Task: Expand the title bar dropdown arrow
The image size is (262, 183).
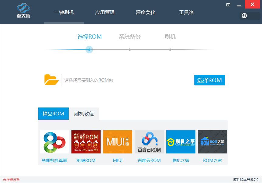Action: tap(228, 5)
